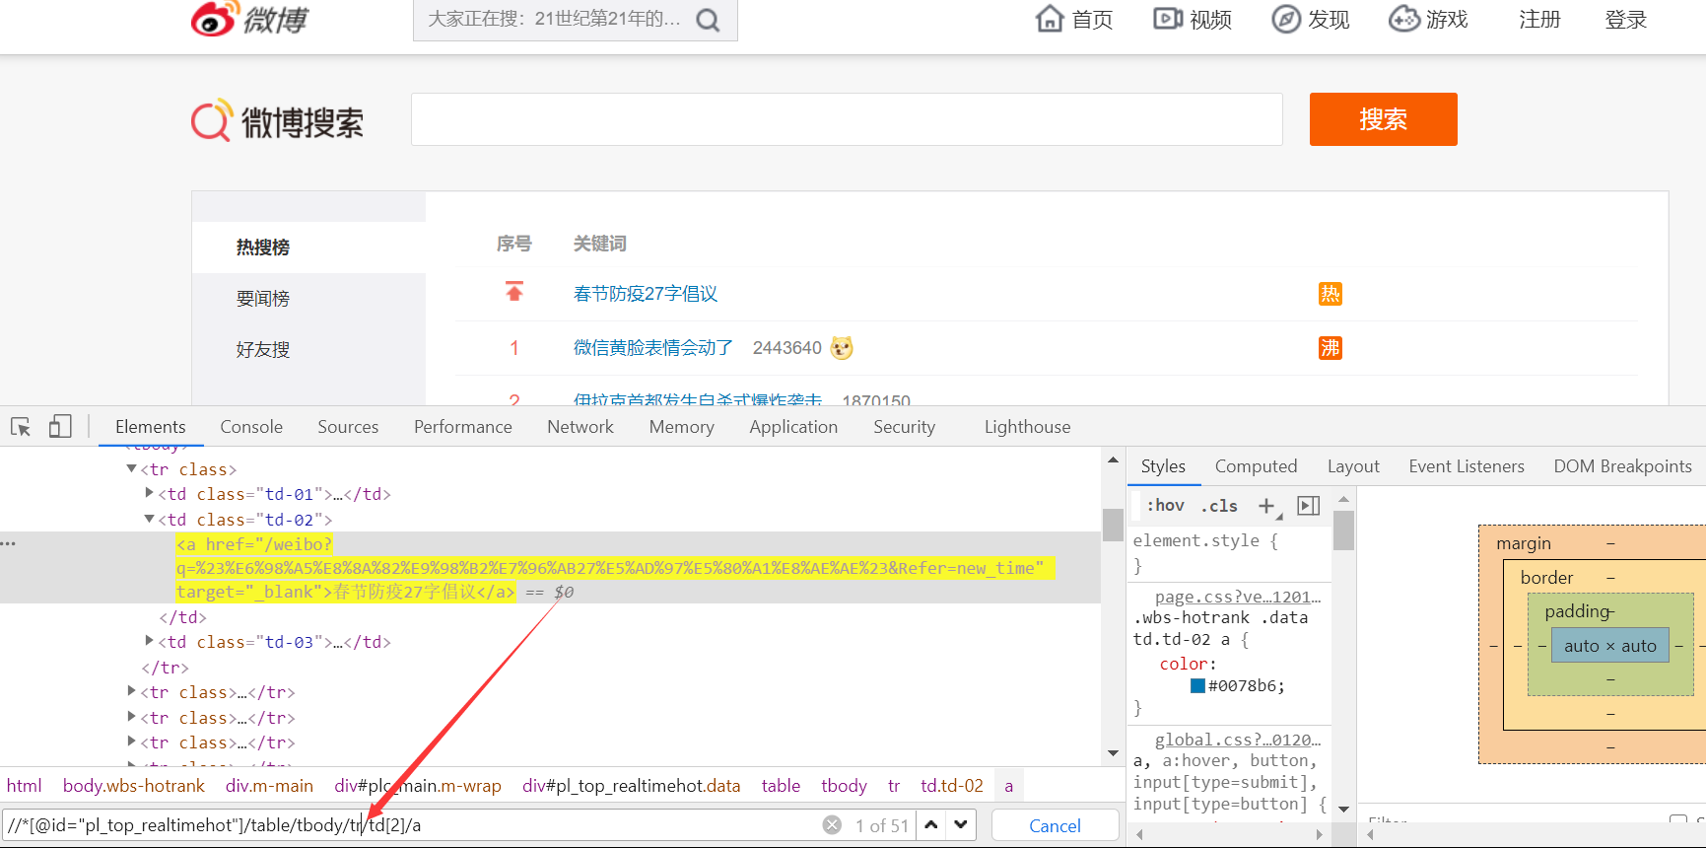Click the pinned-top arrow icon in hot list
The height and width of the screenshot is (848, 1706).
(x=514, y=292)
